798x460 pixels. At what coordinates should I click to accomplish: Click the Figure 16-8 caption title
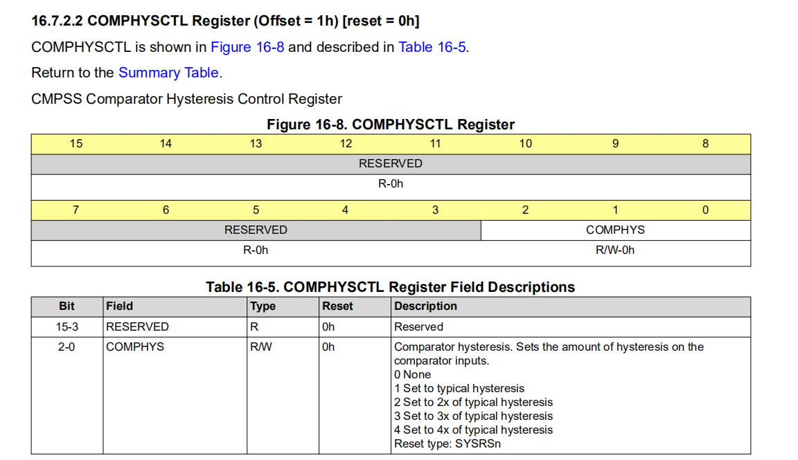(391, 125)
